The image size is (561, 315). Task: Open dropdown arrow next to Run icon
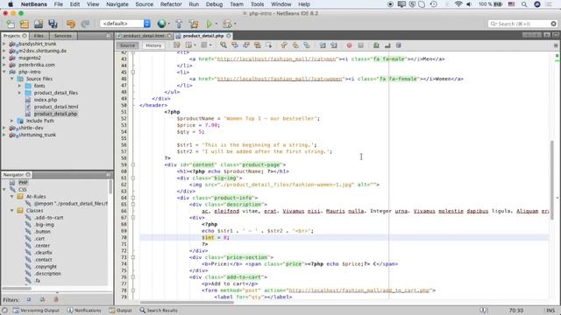(217, 24)
